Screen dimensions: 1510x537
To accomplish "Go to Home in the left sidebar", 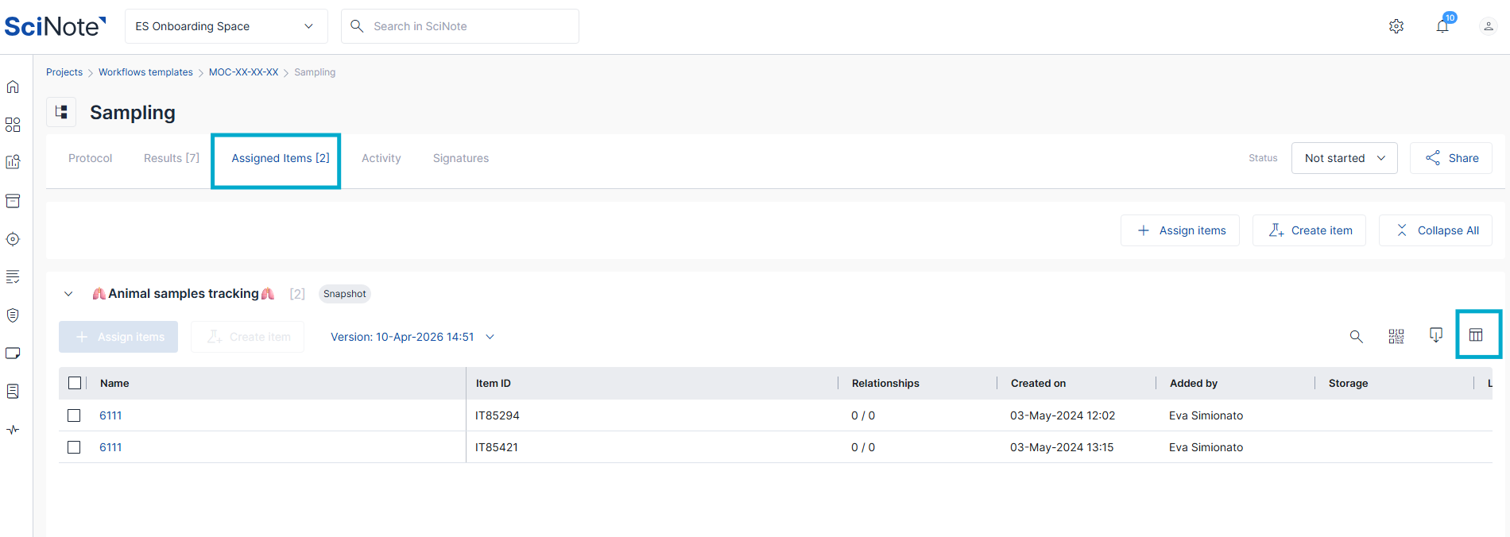I will coord(13,87).
